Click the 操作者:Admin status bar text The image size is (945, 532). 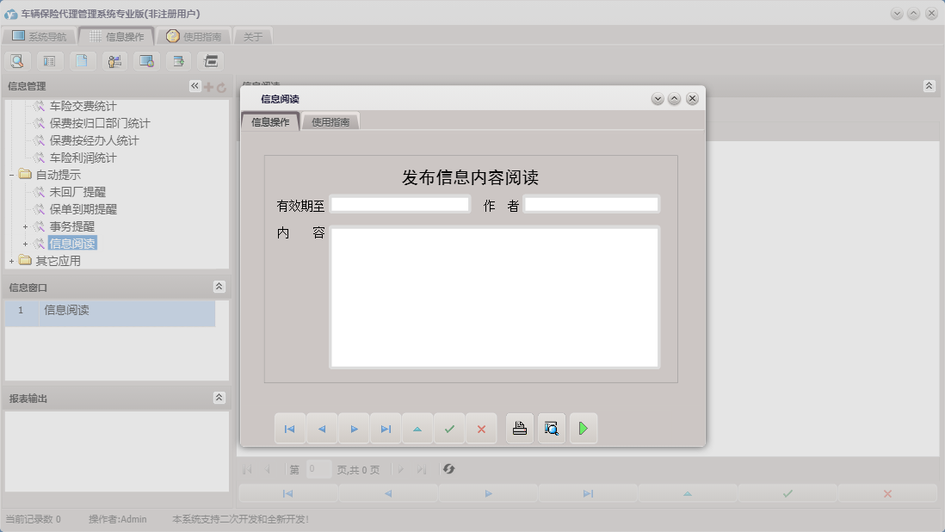coord(118,519)
